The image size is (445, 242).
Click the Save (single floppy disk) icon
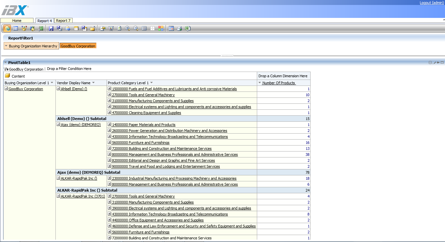coord(51,29)
